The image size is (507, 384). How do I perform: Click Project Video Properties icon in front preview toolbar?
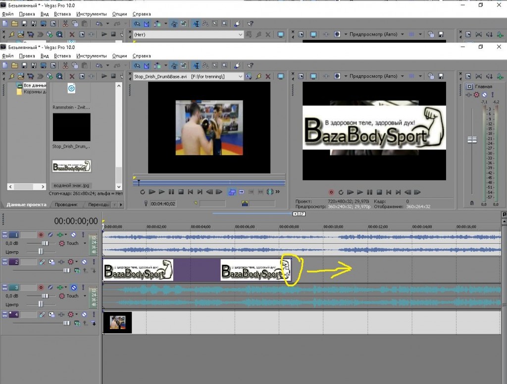(301, 76)
